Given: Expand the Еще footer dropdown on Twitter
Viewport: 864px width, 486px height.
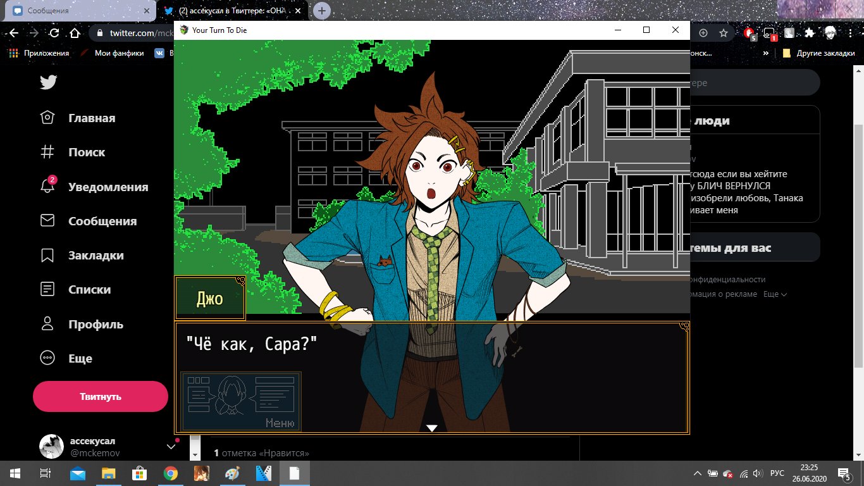Looking at the screenshot, I should tap(775, 294).
